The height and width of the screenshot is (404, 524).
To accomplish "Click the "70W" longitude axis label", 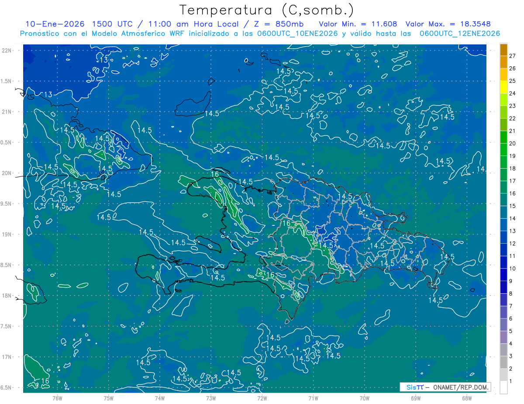I will [365, 398].
